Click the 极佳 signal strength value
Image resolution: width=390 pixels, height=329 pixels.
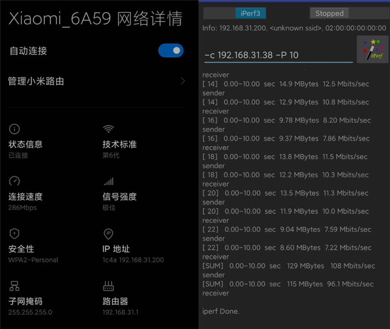pyautogui.click(x=109, y=208)
